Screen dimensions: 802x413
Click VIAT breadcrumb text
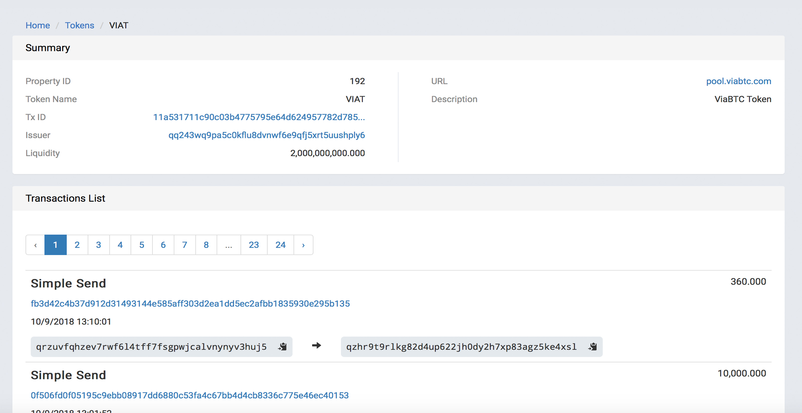[119, 25]
